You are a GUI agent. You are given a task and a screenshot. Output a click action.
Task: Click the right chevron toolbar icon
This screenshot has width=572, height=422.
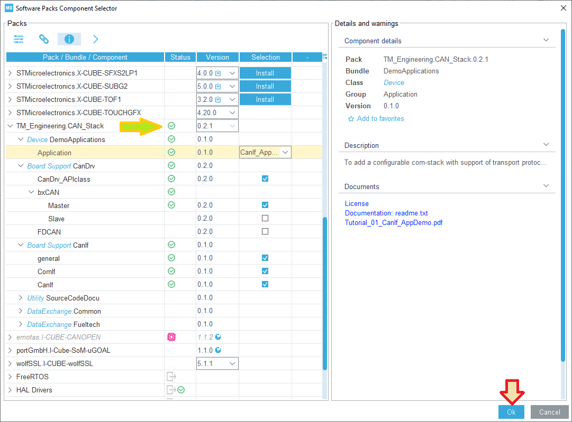(x=96, y=39)
